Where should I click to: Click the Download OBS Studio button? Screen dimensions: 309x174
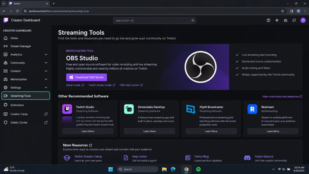[x=86, y=77]
